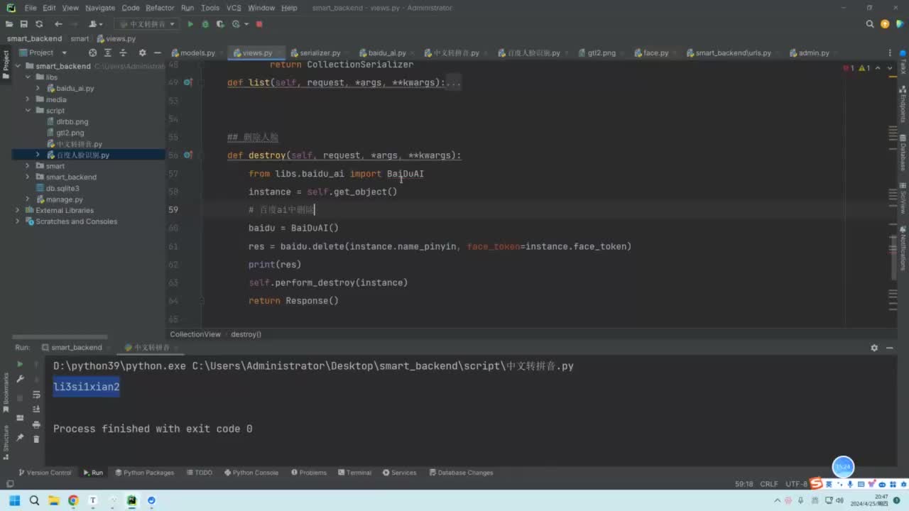Viewport: 909px width, 511px height.
Task: Click the Reload from Disk icon
Action: pyautogui.click(x=39, y=24)
